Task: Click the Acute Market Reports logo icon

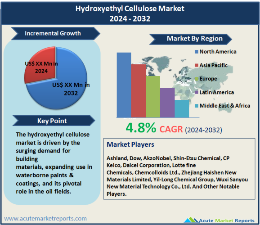Action: click(x=191, y=220)
